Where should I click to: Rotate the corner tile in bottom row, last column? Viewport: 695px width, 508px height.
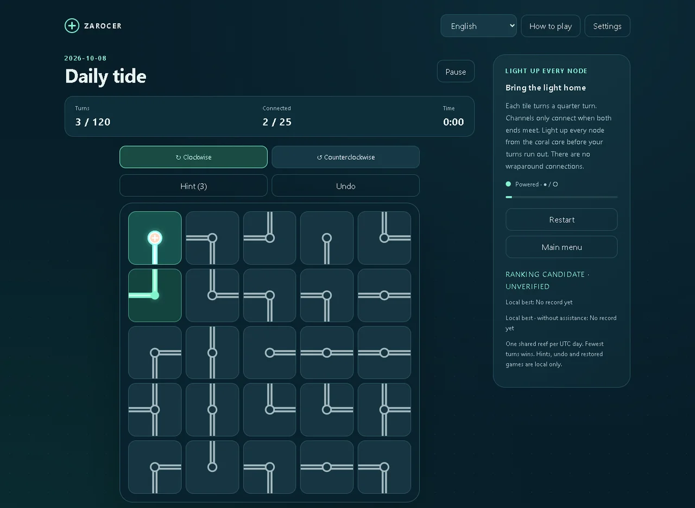click(x=384, y=467)
